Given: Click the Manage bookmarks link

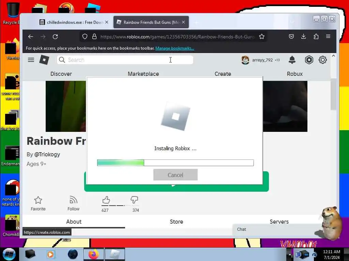Looking at the screenshot, I should [175, 48].
